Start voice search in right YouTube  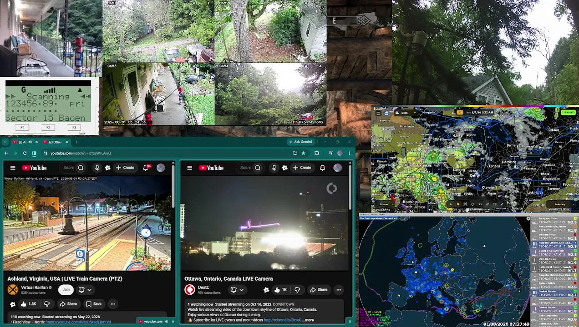(x=274, y=168)
